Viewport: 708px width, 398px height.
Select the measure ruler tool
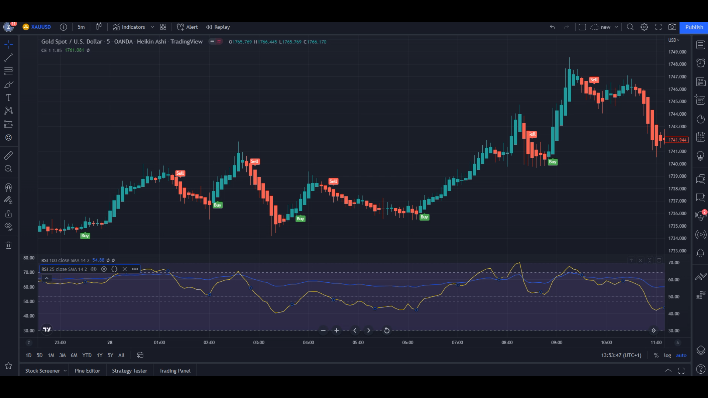8,155
